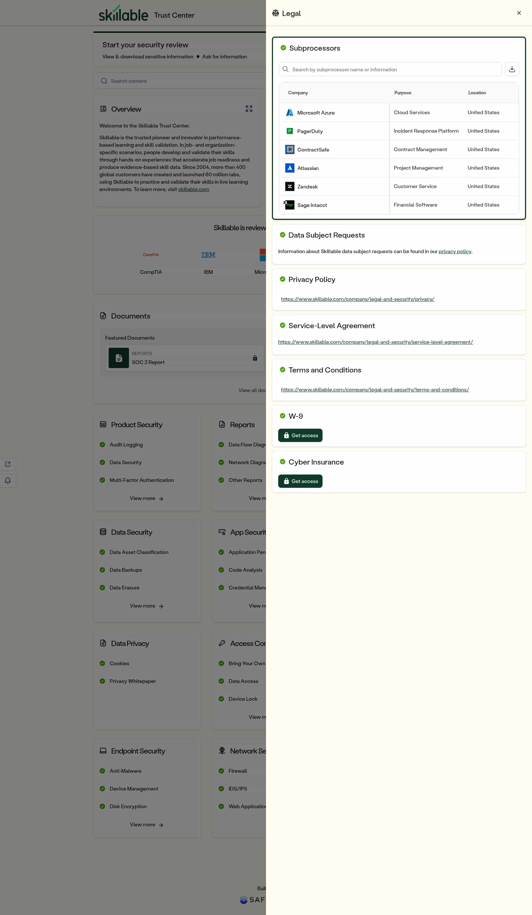Click the Data Security section icon
Screen dimensions: 532x915
pos(103,532)
